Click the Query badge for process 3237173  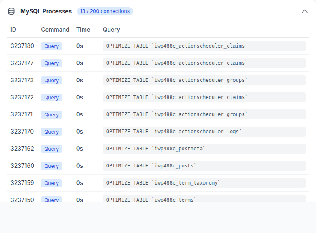51,80
